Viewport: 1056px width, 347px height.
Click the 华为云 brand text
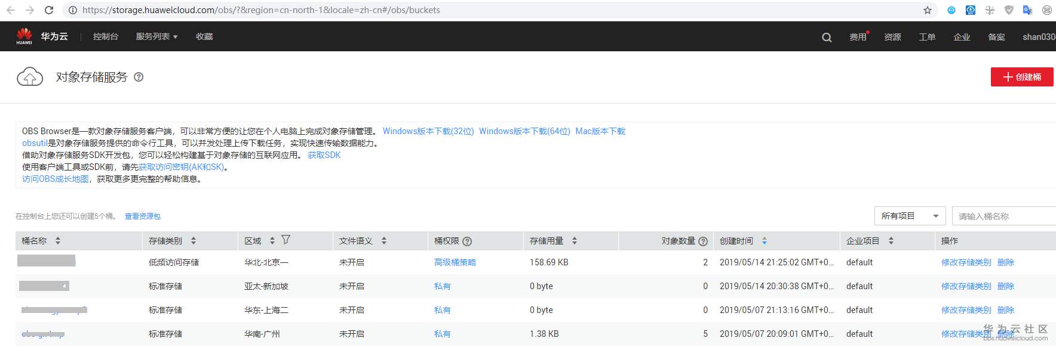point(54,36)
